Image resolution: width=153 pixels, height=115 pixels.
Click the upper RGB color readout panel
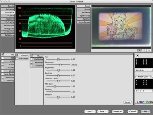click(x=144, y=63)
